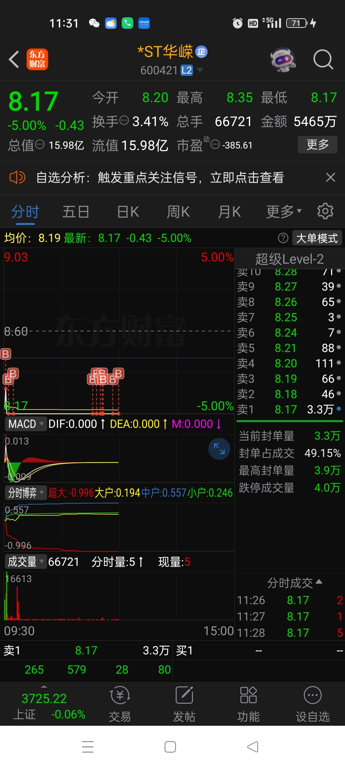
Task: Tap the 当前封单量 3.3万 value
Action: tap(327, 436)
